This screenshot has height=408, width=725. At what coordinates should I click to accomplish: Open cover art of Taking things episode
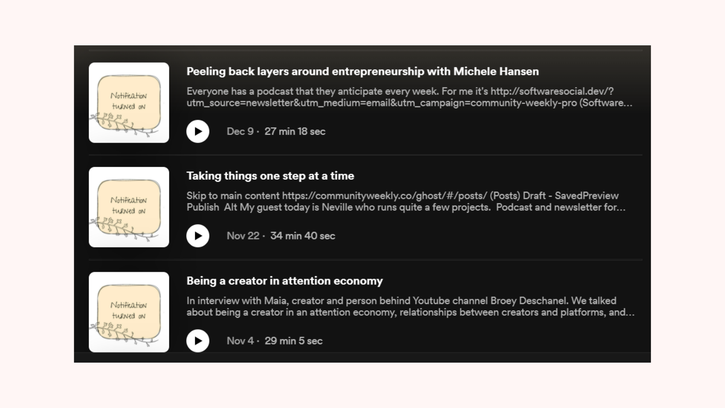point(129,207)
